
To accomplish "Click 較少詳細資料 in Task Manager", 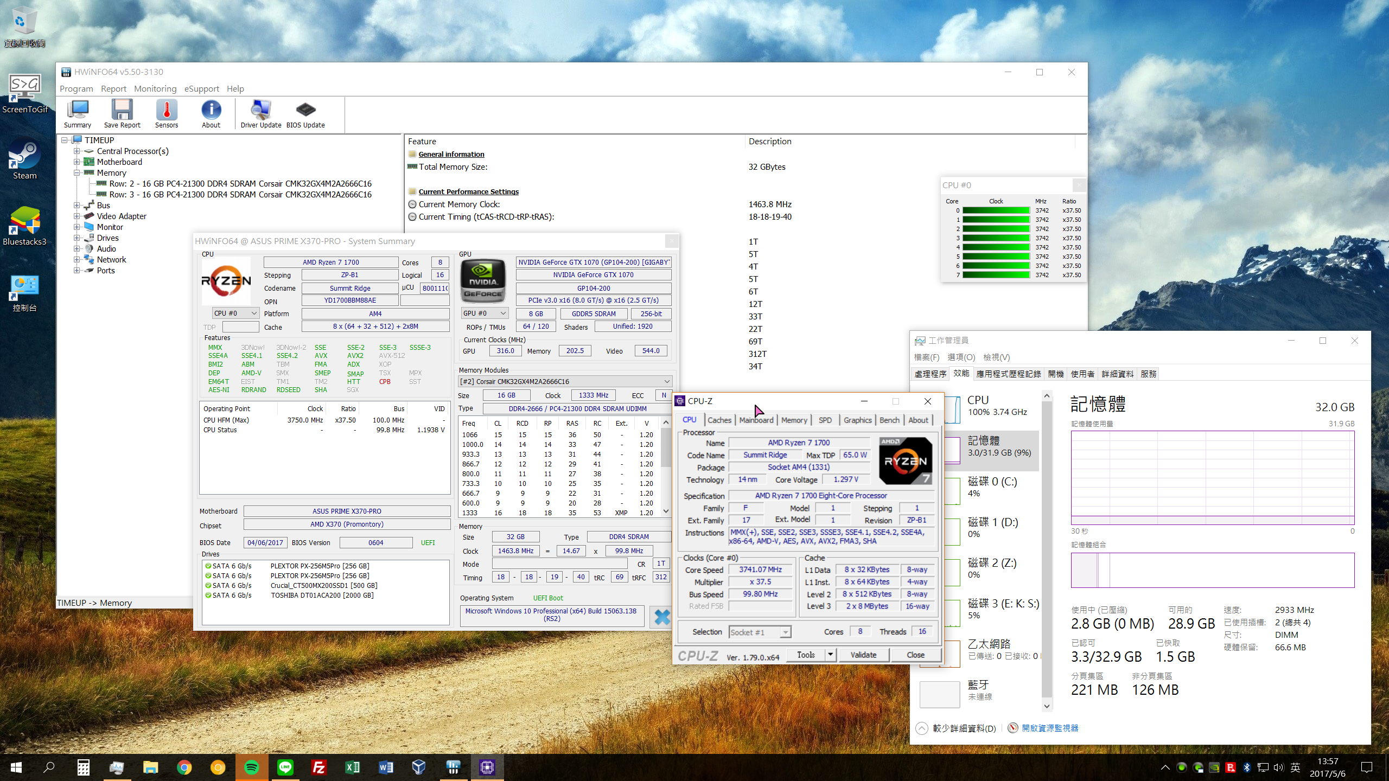I will [x=964, y=728].
